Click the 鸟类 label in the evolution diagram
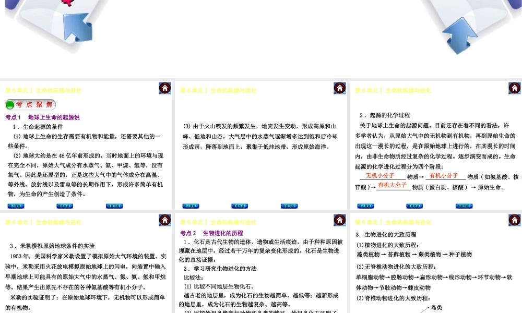This screenshot has width=522, height=313. point(436,308)
